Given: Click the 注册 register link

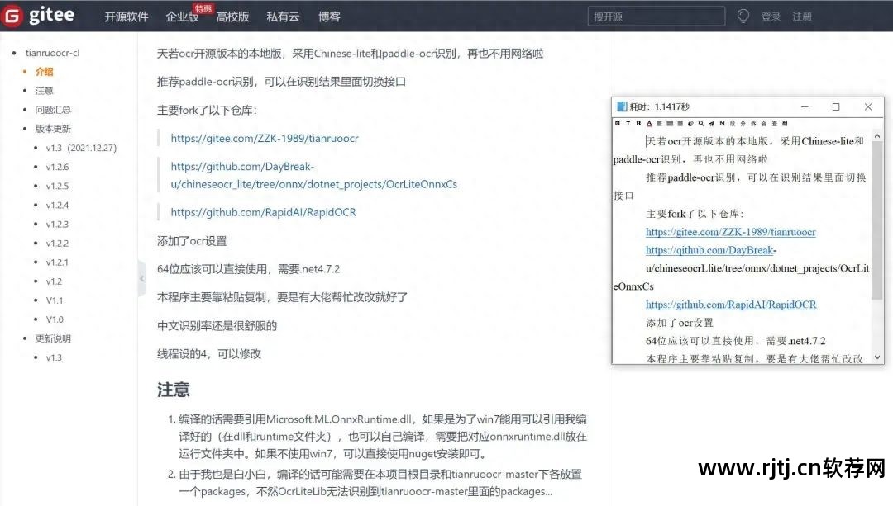Looking at the screenshot, I should [x=802, y=17].
